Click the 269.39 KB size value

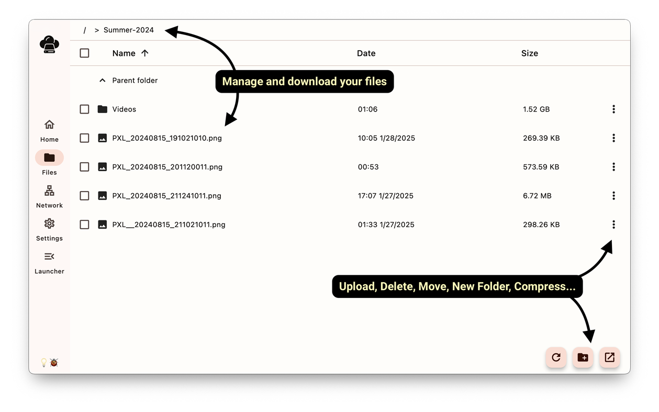coord(541,138)
